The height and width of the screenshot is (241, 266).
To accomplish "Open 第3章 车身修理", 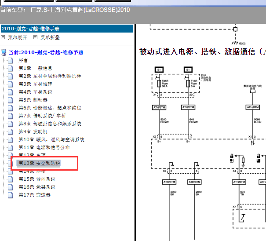I will point(35,84).
